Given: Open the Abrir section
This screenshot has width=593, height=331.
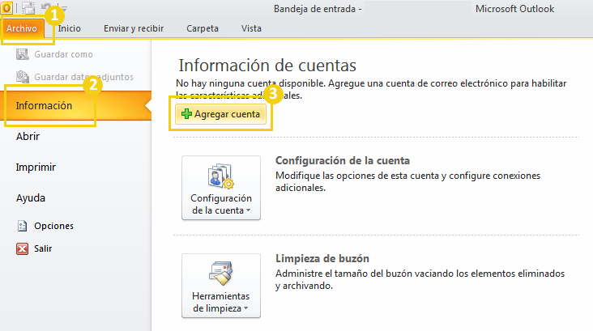Looking at the screenshot, I should coord(28,137).
